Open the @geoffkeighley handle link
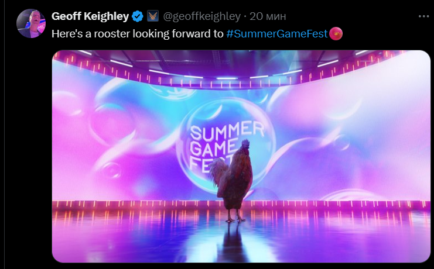434x269 pixels. click(x=202, y=16)
